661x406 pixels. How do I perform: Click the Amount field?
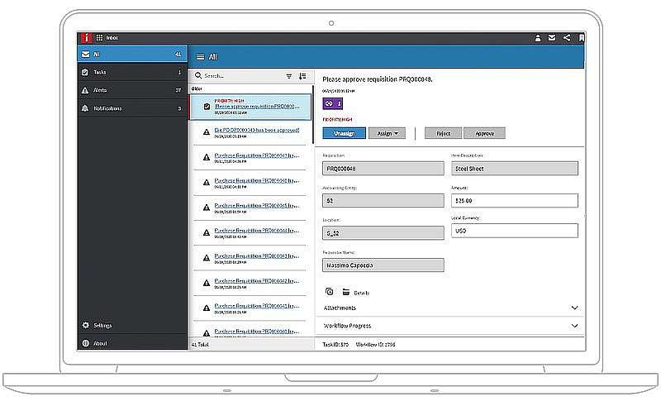tap(514, 200)
